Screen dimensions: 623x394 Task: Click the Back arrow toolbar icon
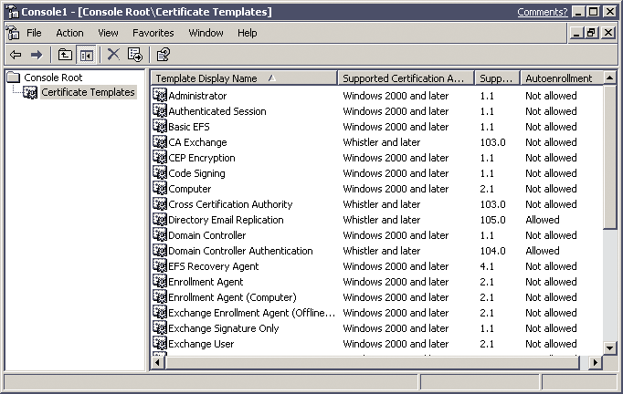pyautogui.click(x=16, y=55)
